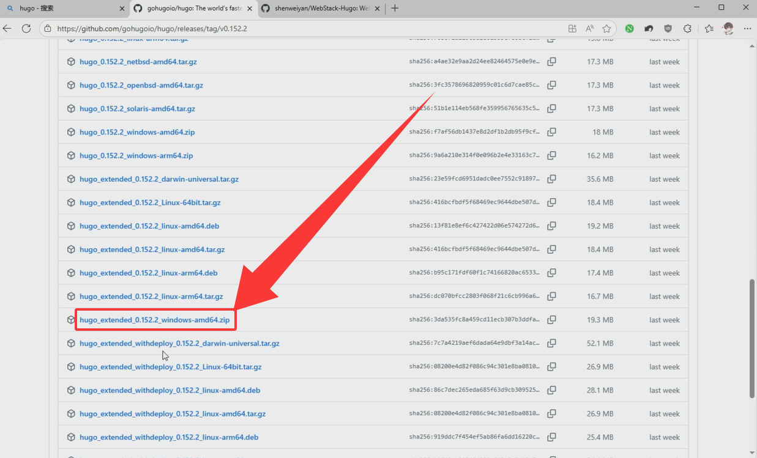Viewport: 757px width, 458px height.
Task: Refresh the current page
Action: coord(26,29)
